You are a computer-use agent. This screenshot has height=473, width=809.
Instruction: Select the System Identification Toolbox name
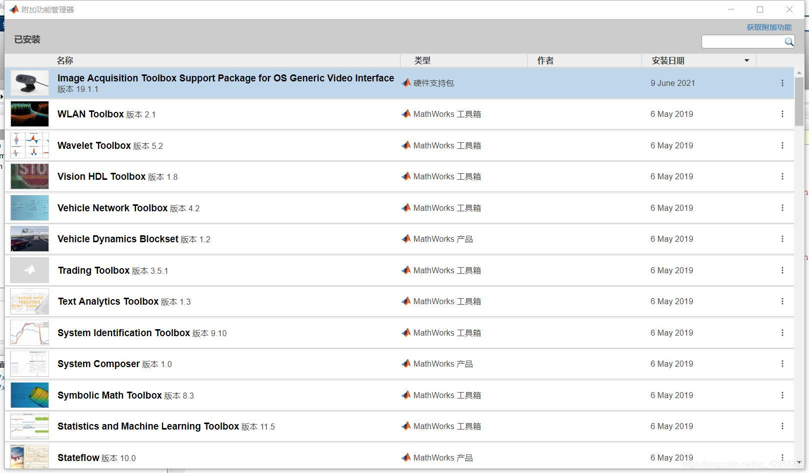pos(123,333)
